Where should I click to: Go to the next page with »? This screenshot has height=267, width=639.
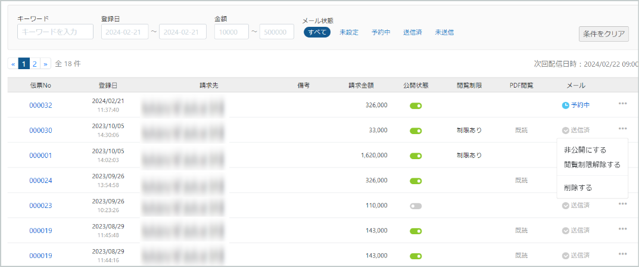(x=45, y=64)
